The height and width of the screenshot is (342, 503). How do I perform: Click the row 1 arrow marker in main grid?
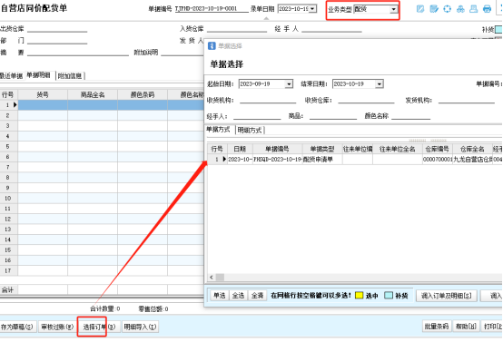[15, 105]
